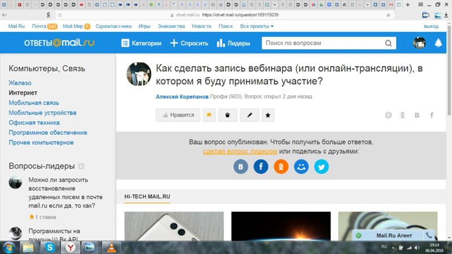Open author Алексей Корепанов profile link
This screenshot has height=254, width=452.
point(182,97)
